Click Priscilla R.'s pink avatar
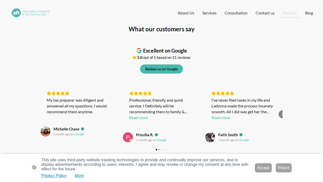 tap(128, 137)
